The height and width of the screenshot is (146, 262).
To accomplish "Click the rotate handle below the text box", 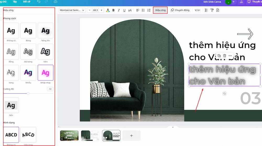I will 225,94.
